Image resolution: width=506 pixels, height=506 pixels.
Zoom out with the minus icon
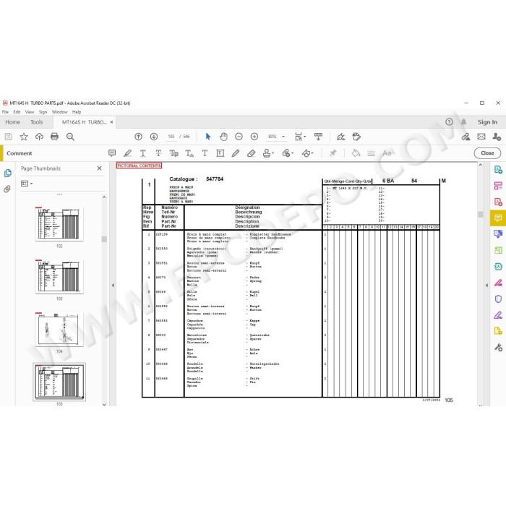pos(239,137)
